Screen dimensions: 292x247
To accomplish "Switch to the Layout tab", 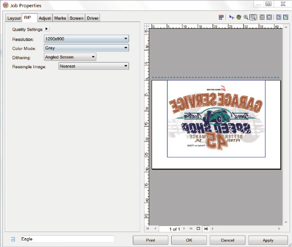I will (x=14, y=18).
